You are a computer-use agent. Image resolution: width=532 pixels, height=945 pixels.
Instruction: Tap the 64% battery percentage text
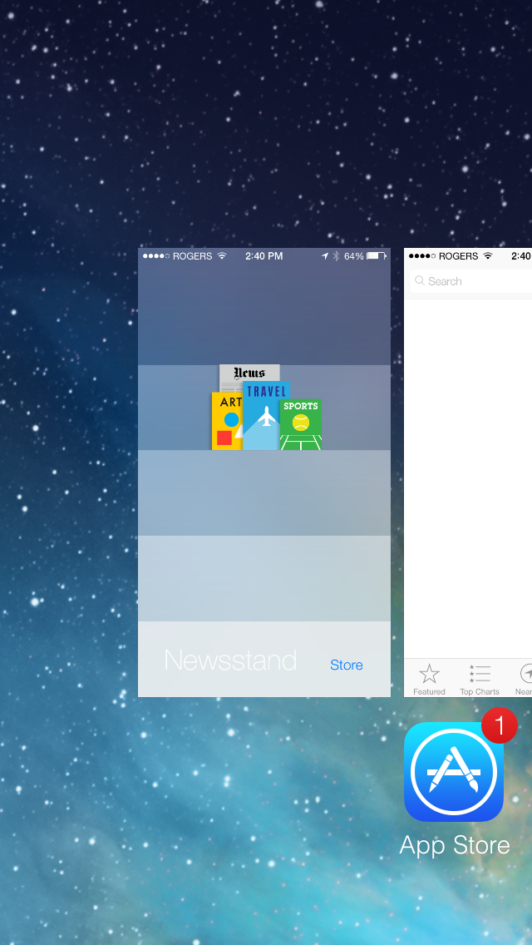point(353,256)
